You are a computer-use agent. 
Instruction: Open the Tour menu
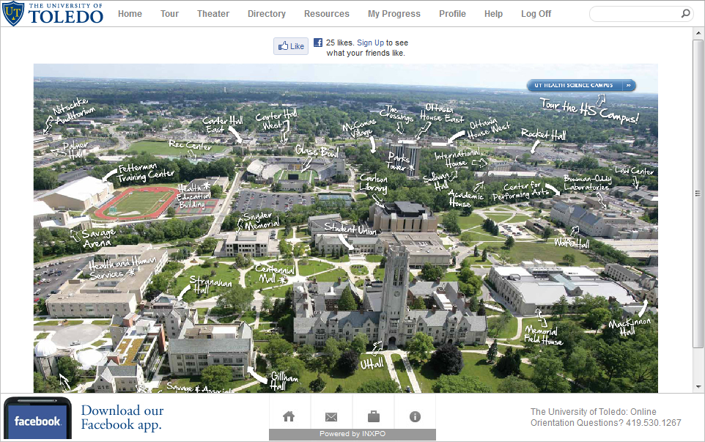[169, 14]
